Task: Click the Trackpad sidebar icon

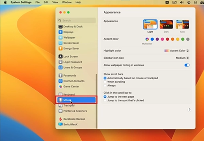Action: click(61, 105)
